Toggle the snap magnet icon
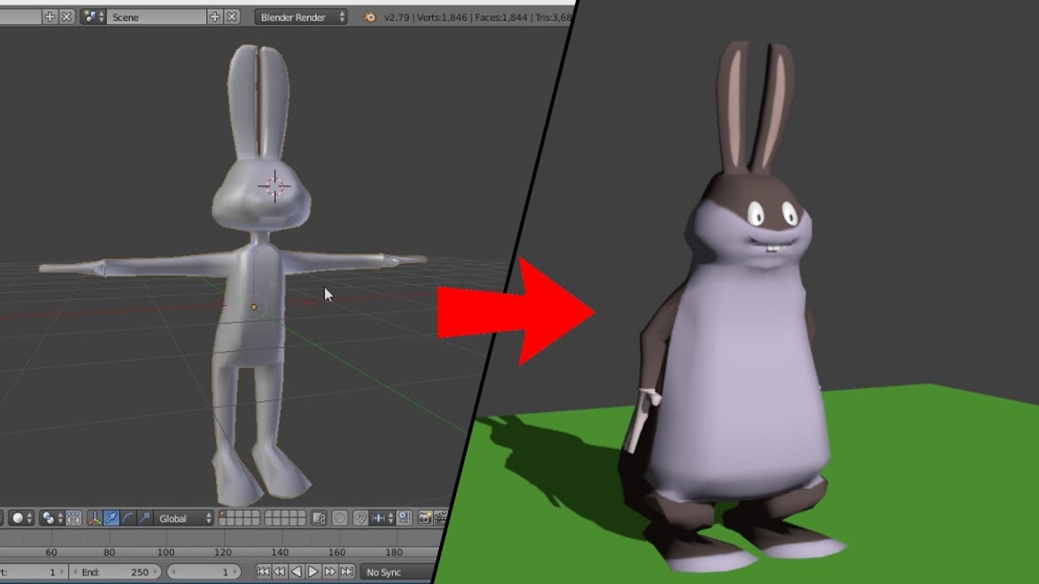This screenshot has height=584, width=1039. click(361, 517)
